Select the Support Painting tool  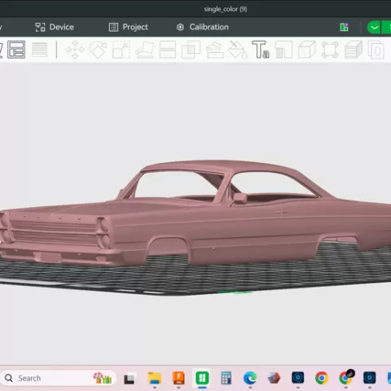215,50
